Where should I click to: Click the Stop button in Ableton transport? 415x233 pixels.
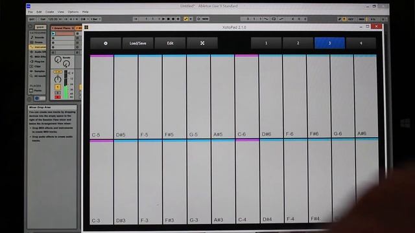pyautogui.click(x=169, y=19)
